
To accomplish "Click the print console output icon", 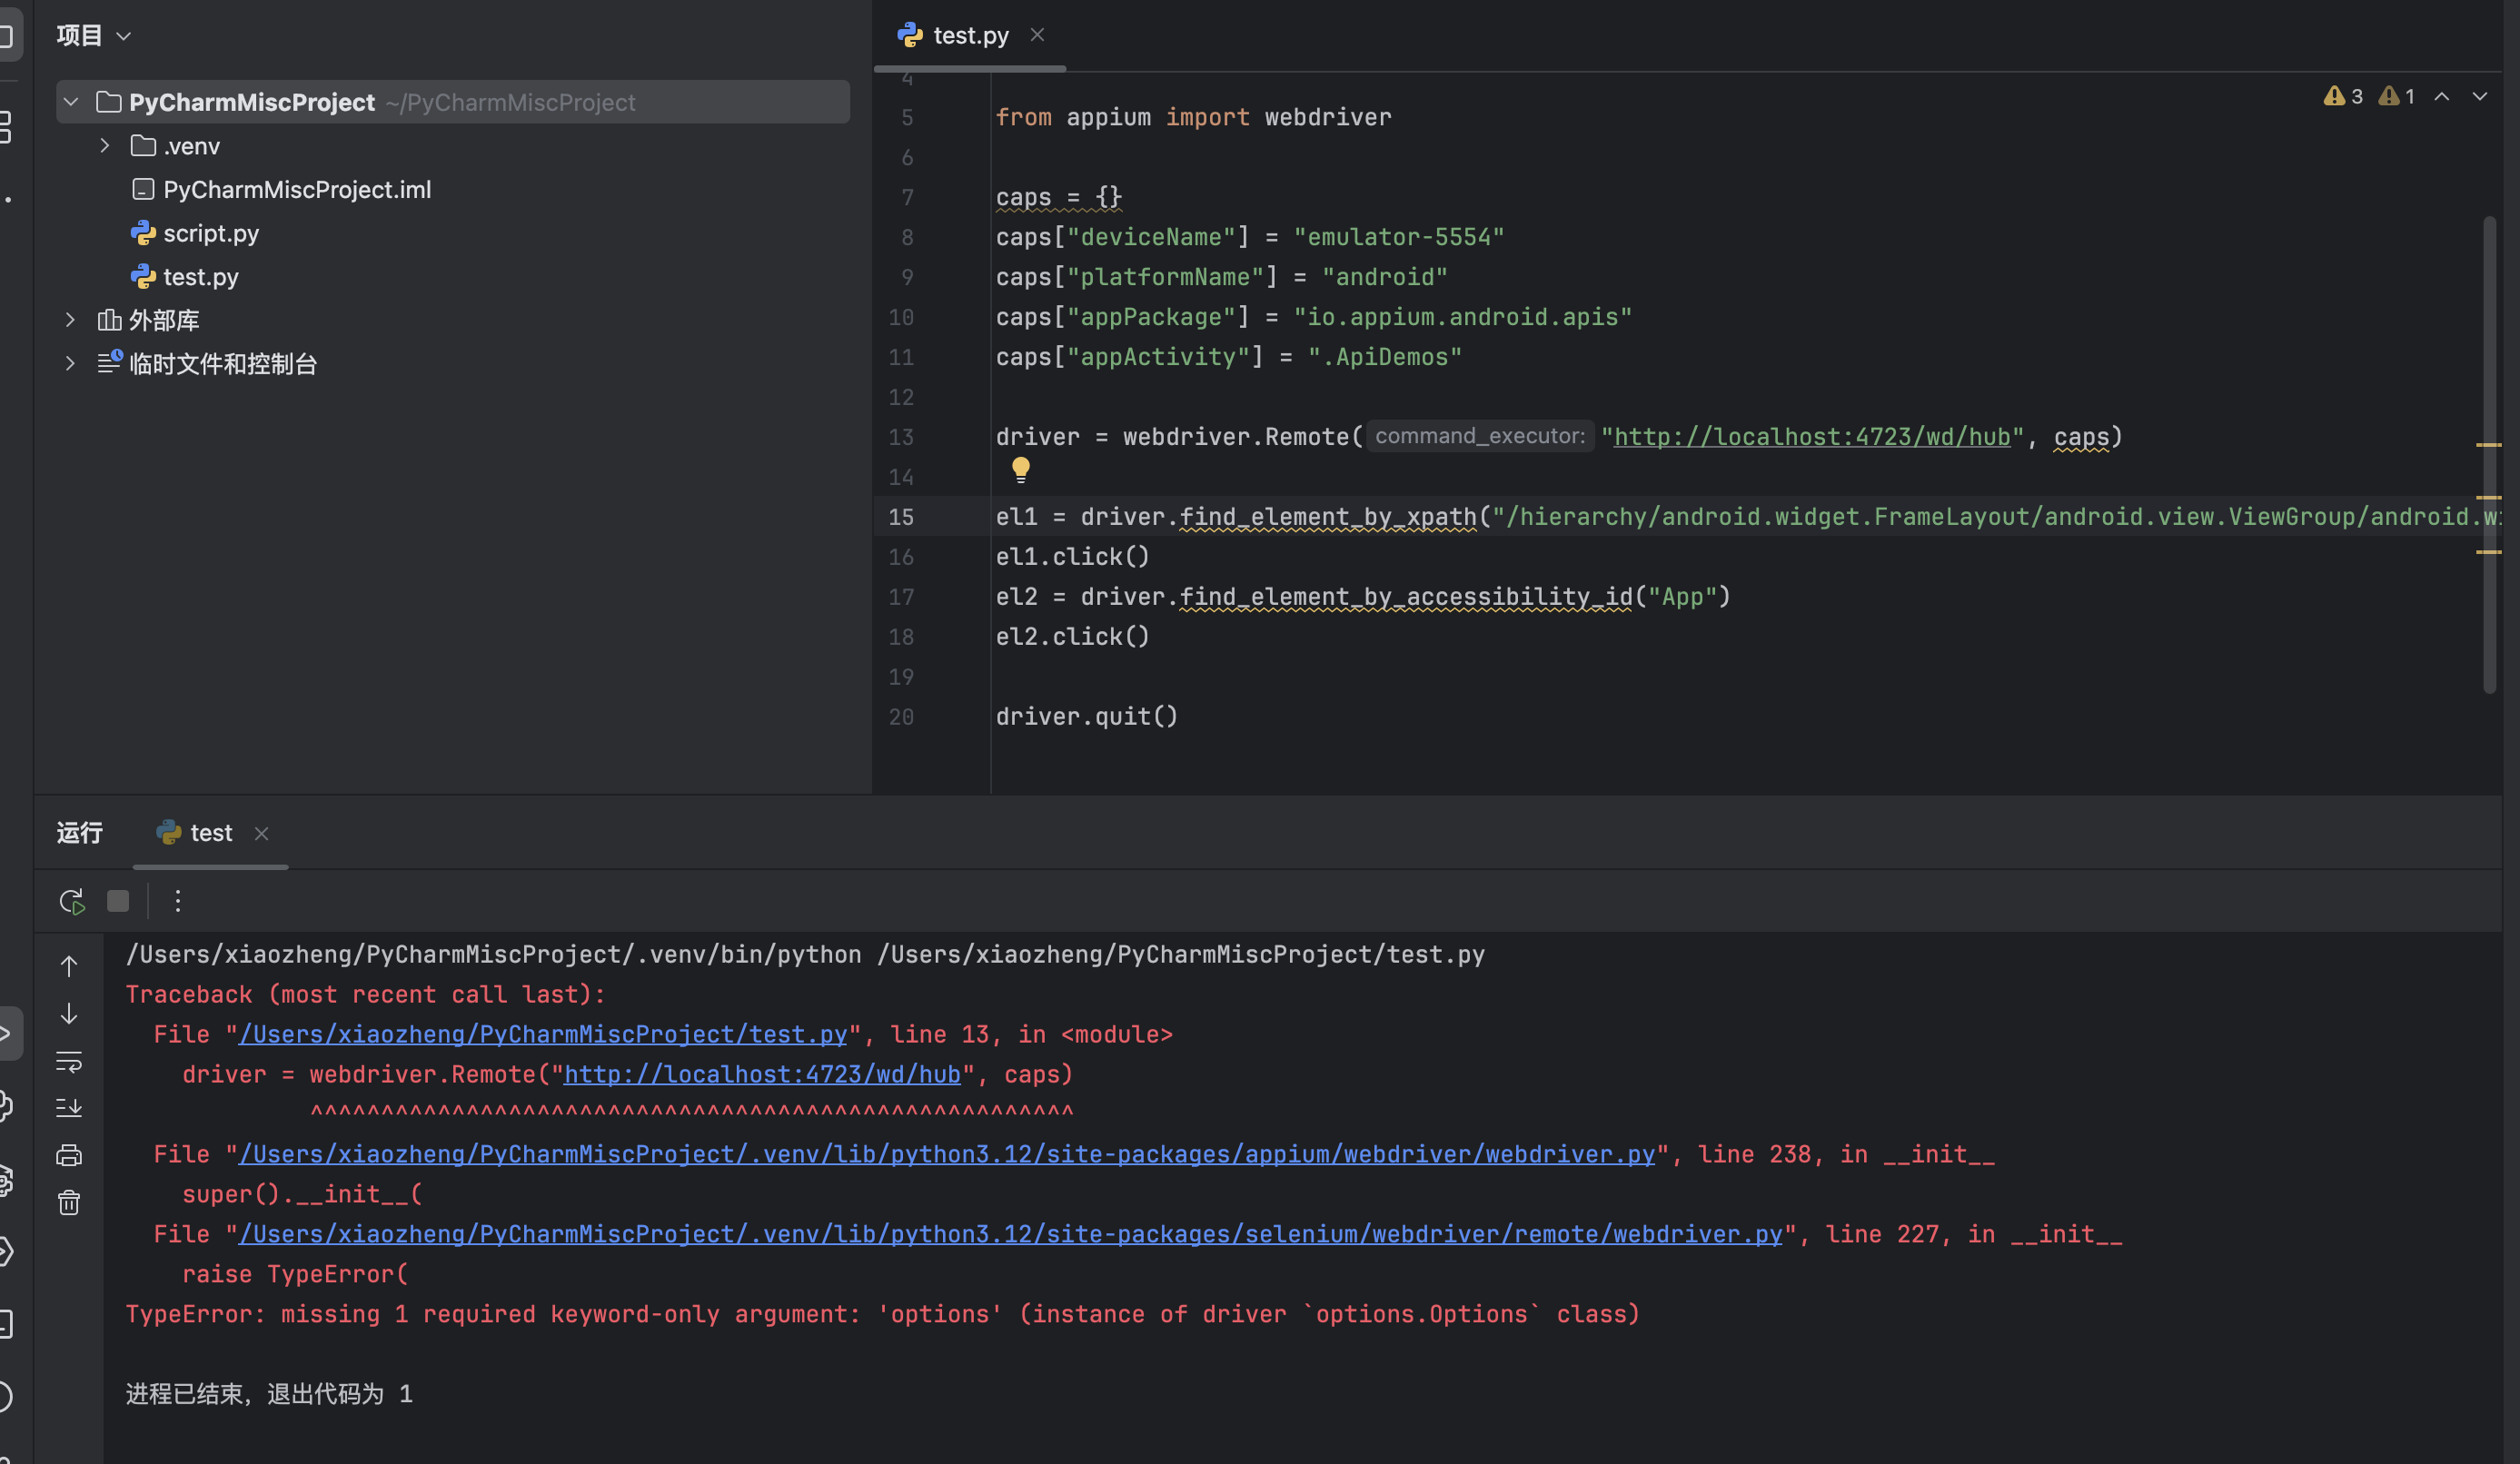I will [x=69, y=1155].
